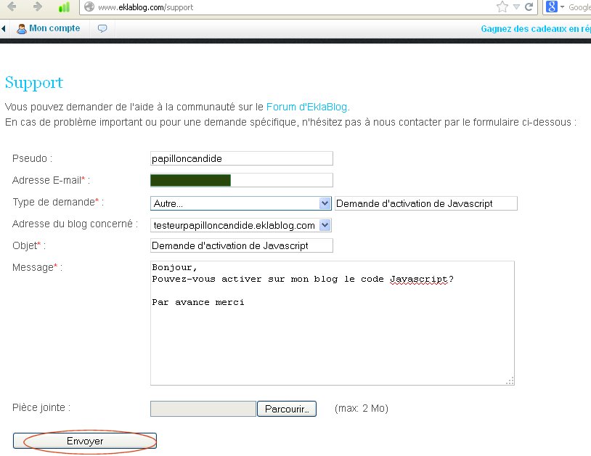
Task: Click the Parcourir button for attachments
Action: click(286, 408)
